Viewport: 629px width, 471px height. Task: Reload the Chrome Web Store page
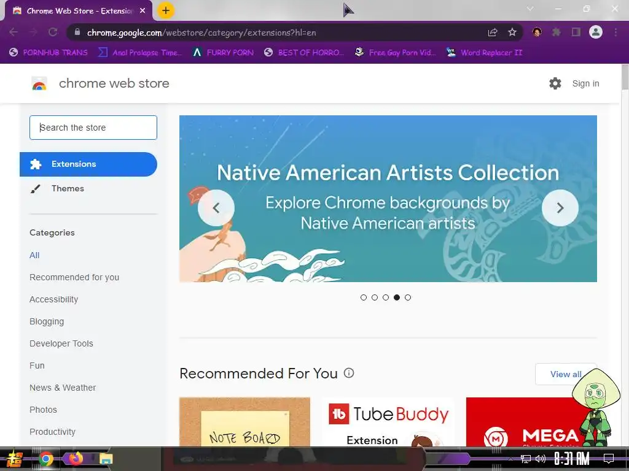(x=53, y=32)
